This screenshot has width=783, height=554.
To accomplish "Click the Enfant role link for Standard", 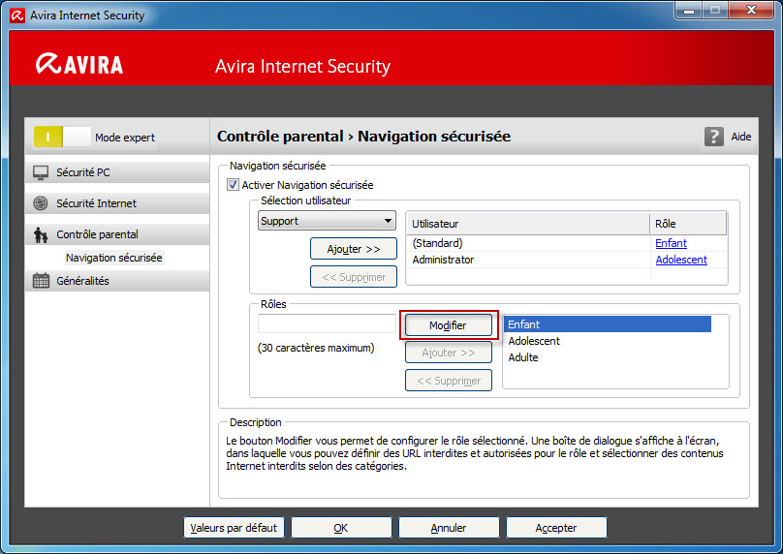I will click(671, 243).
